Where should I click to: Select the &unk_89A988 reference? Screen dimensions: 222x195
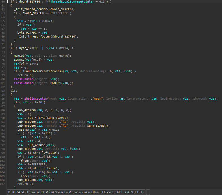58,118
